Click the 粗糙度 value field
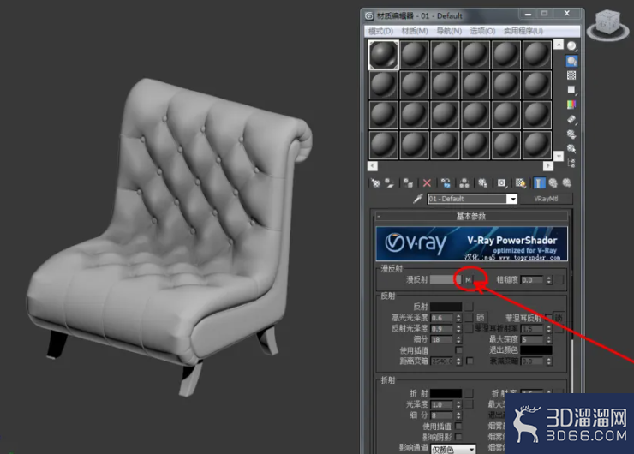 click(x=533, y=280)
